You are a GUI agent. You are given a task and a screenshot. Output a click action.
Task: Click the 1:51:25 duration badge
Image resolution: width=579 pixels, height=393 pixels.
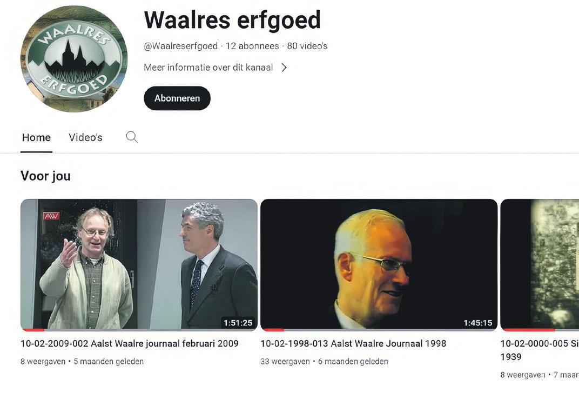238,323
